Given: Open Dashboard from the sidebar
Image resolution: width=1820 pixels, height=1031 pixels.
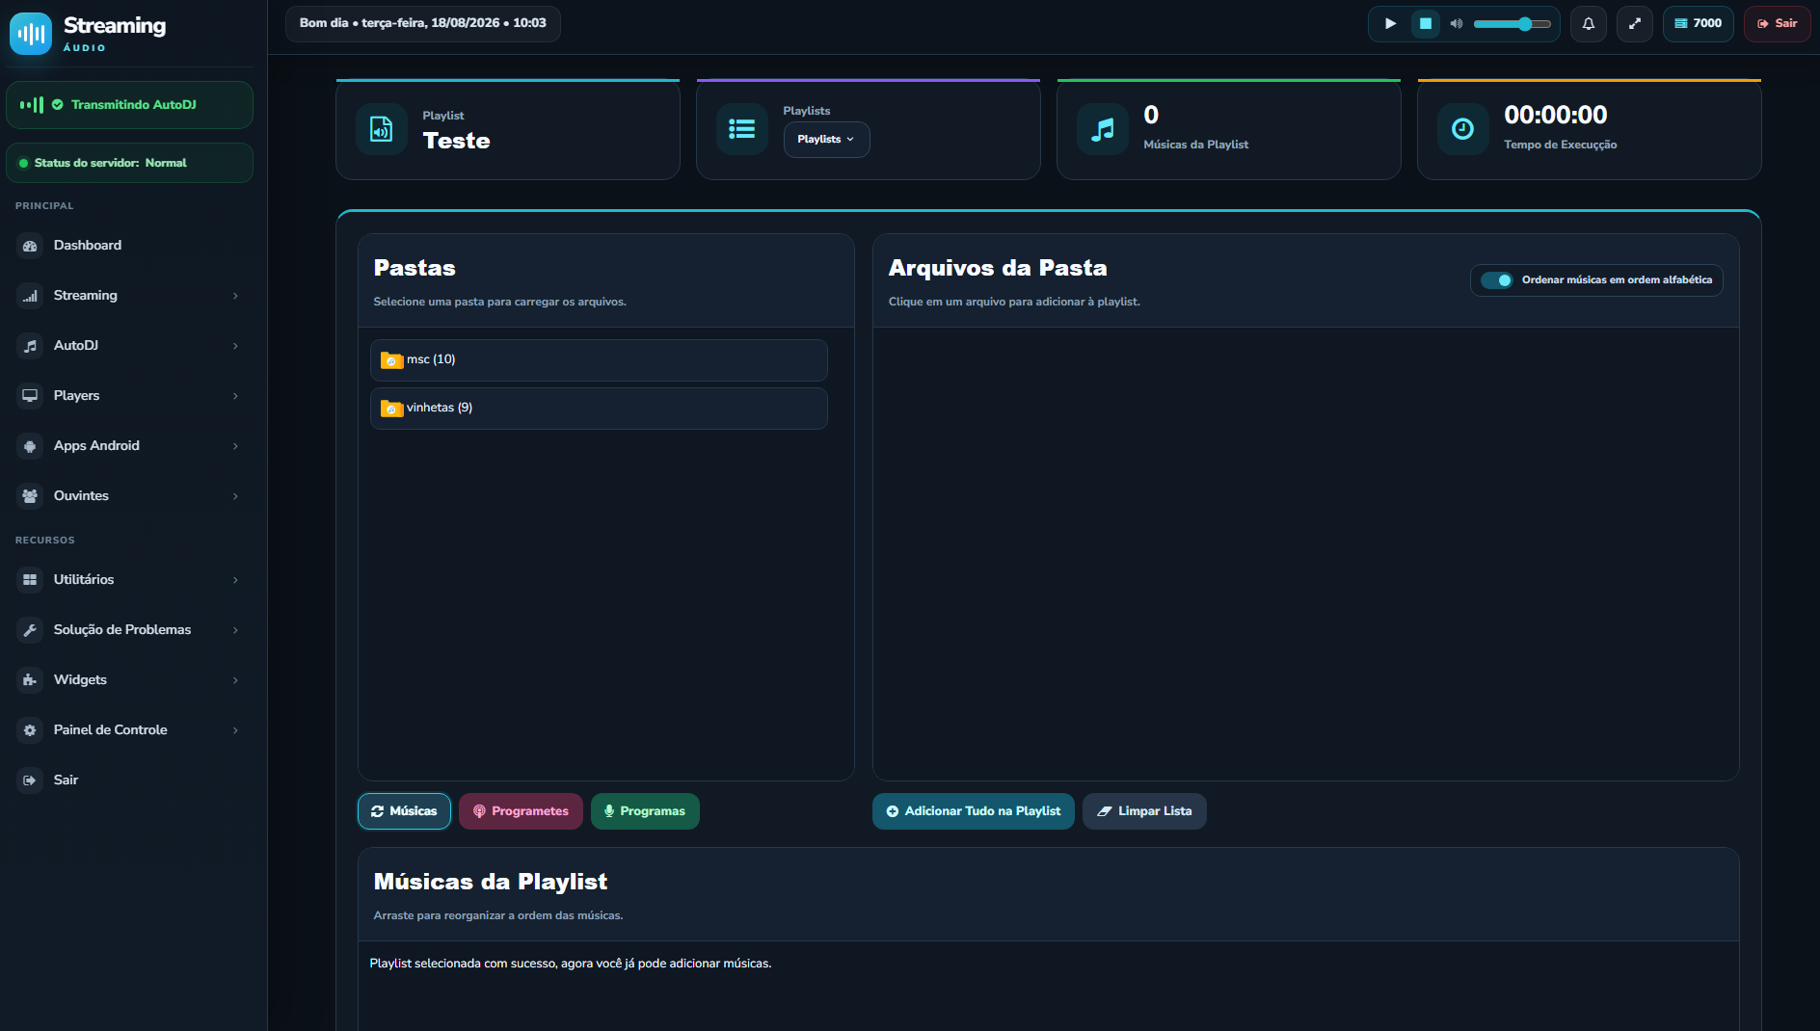Looking at the screenshot, I should (129, 245).
